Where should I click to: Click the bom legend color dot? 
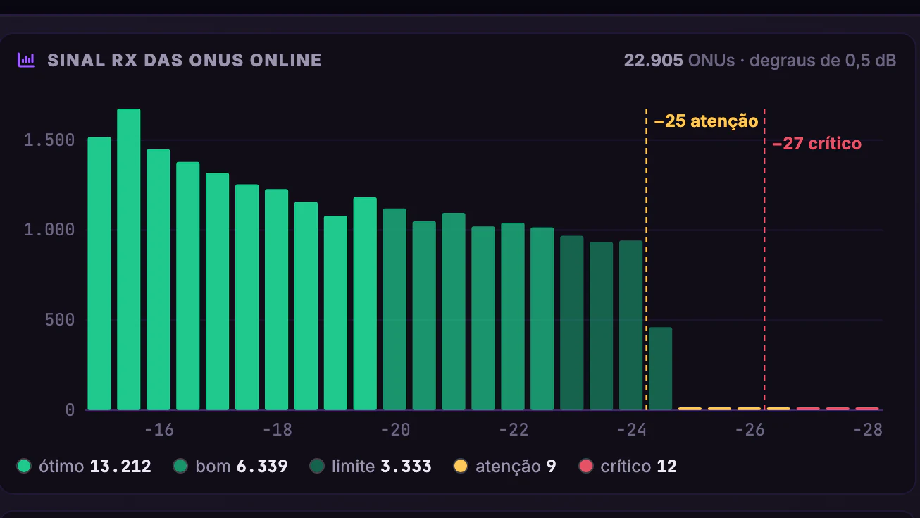180,466
